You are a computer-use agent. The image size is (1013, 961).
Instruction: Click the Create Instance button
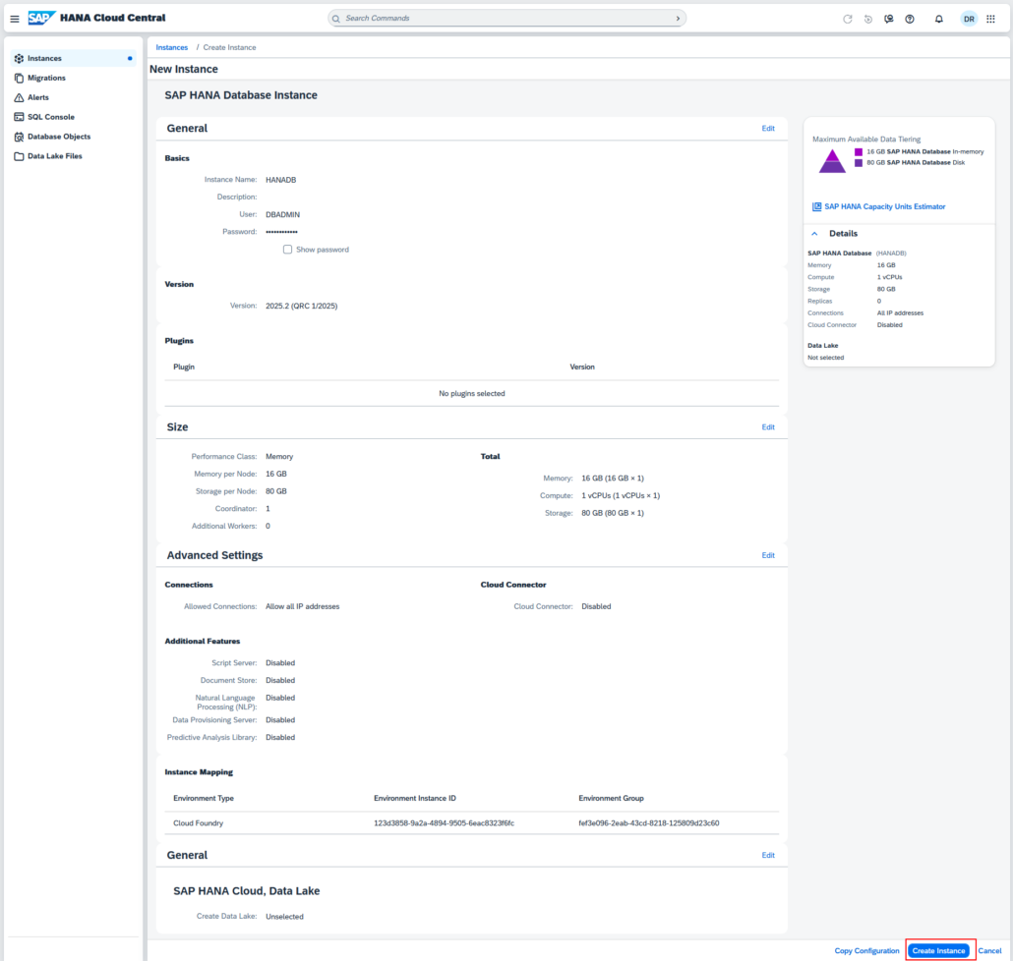tap(938, 950)
